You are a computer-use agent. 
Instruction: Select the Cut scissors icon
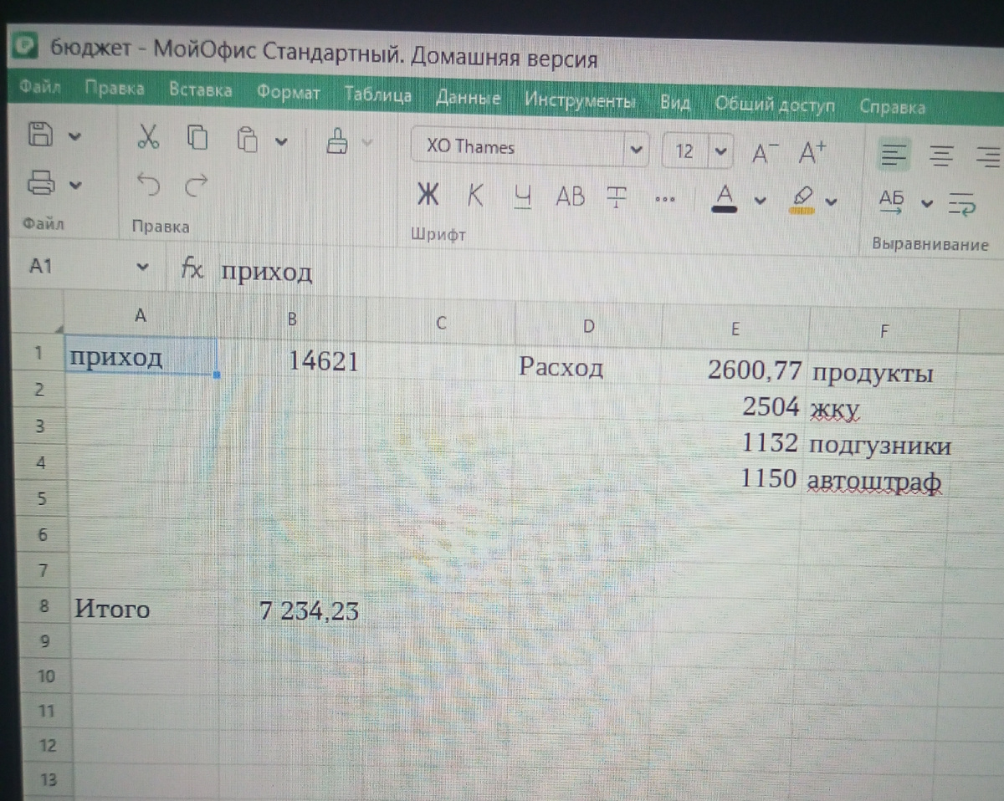[x=151, y=140]
